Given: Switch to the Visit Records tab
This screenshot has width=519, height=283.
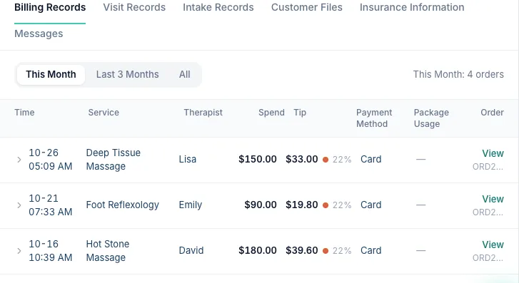Looking at the screenshot, I should point(134,7).
